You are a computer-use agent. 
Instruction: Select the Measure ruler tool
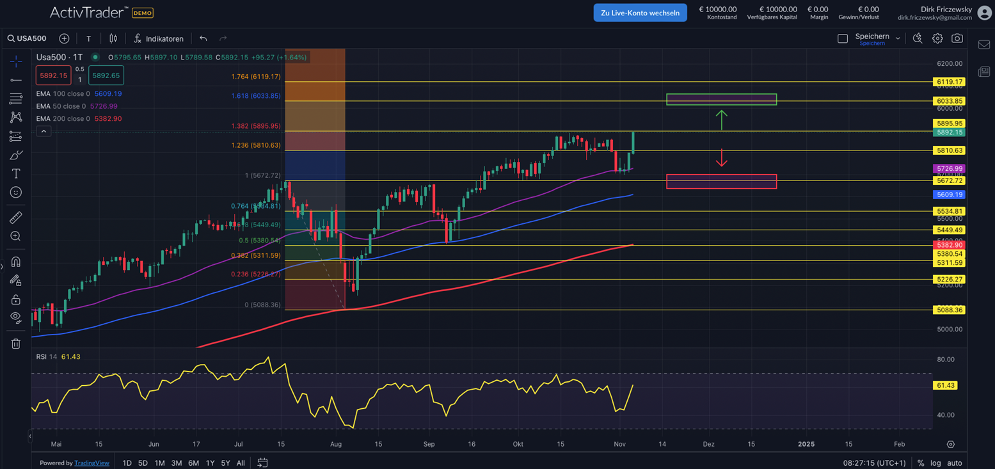(x=15, y=218)
